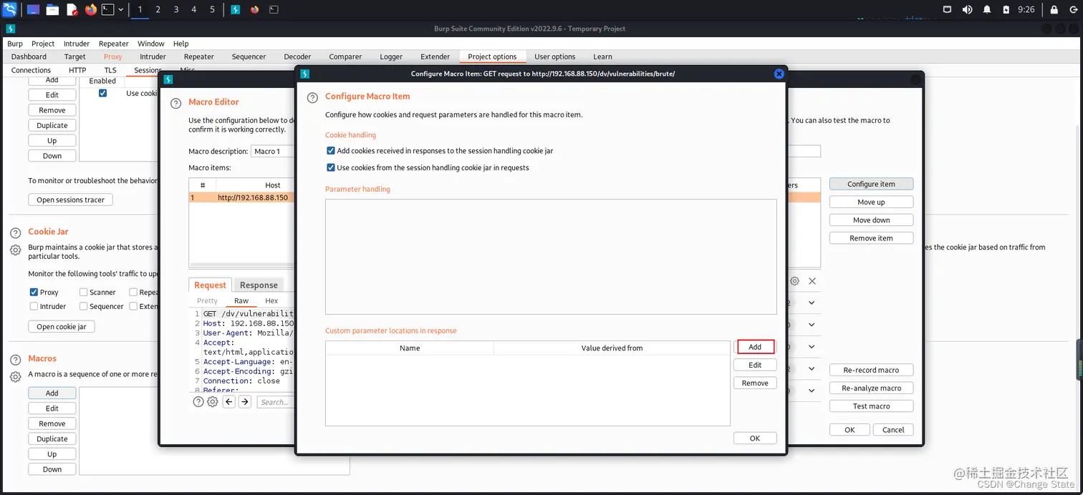Open the file manager from taskbar

pos(52,9)
